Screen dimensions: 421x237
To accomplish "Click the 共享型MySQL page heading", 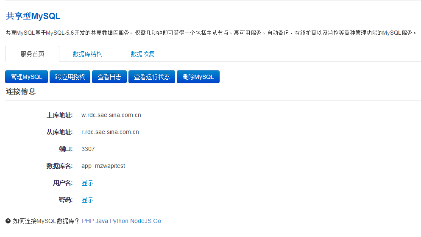I will click(33, 16).
